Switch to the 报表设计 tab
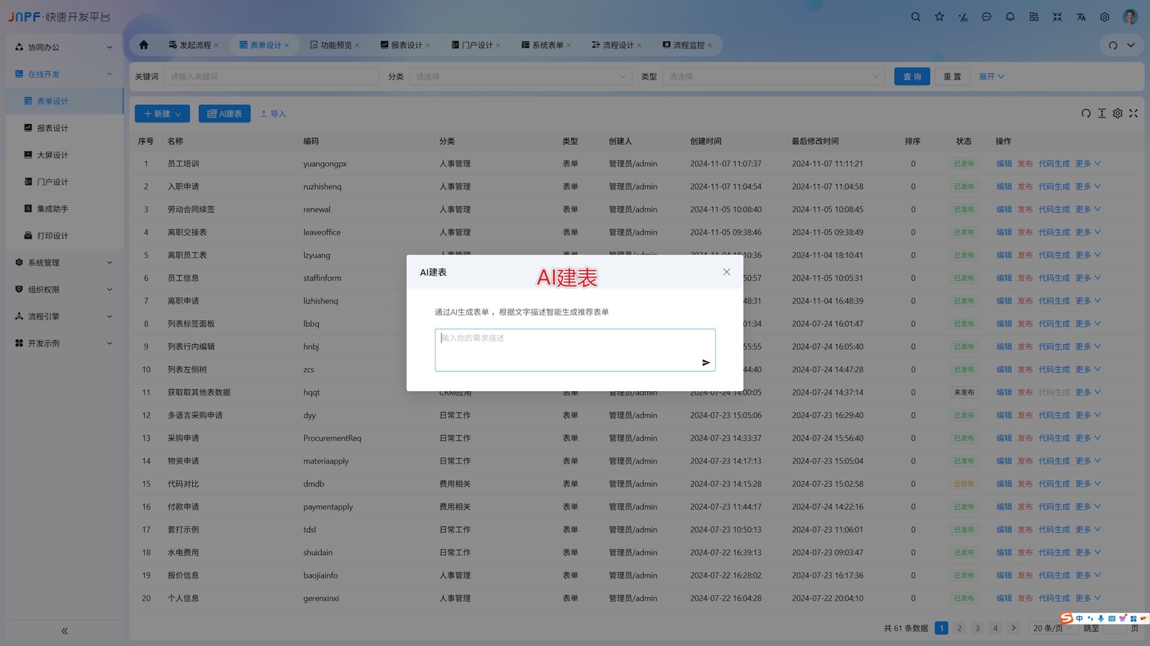 click(406, 45)
